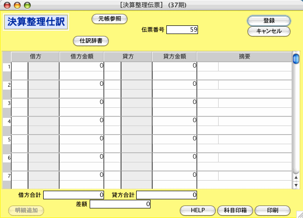Click row 3 借方金額 amount cell
The width and height of the screenshot is (303, 218).
[82, 103]
